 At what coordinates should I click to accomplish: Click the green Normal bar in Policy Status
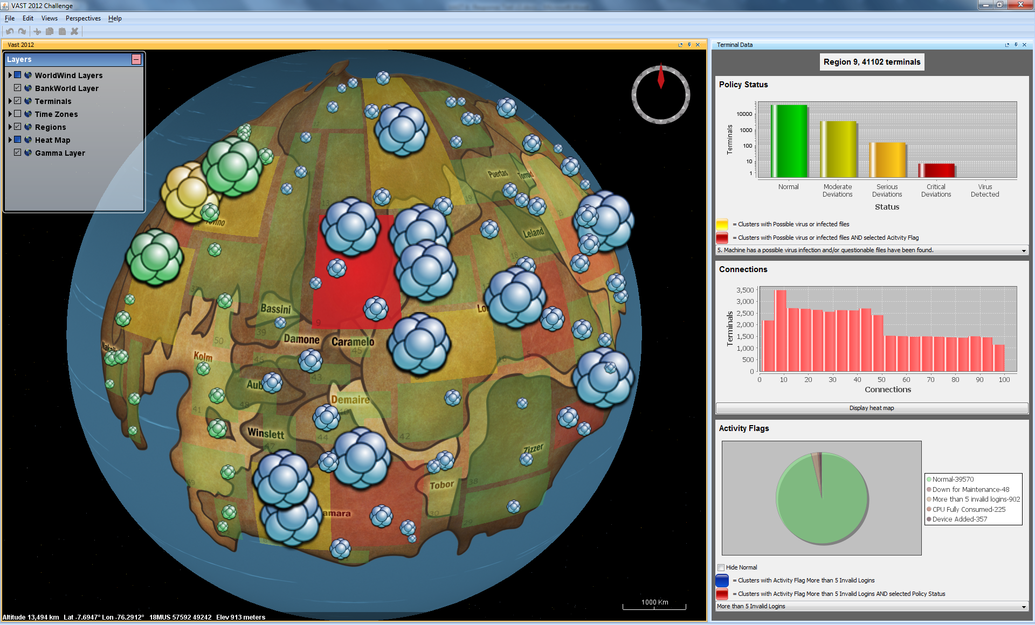pos(789,141)
